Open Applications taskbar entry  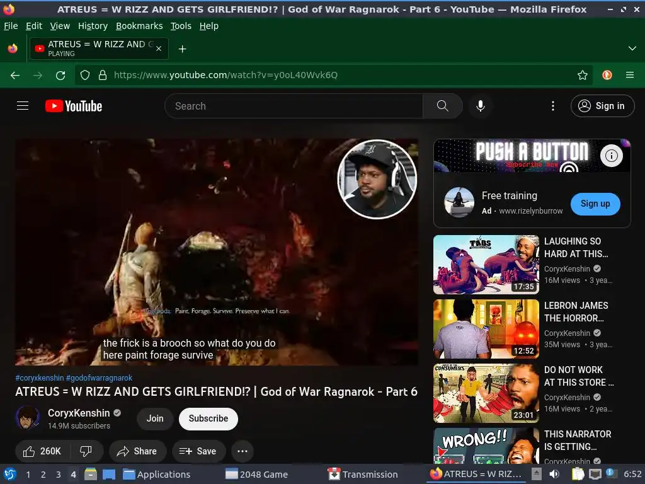(x=157, y=475)
